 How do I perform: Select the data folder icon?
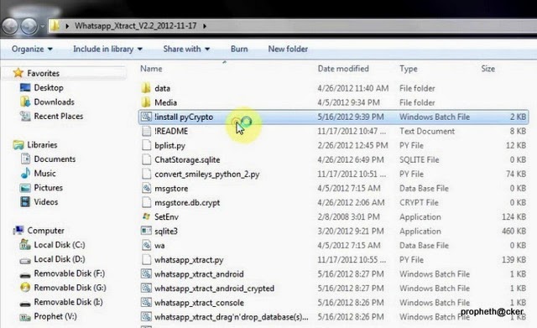click(x=146, y=88)
